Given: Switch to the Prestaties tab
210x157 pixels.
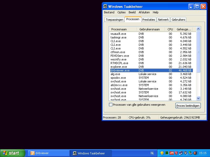Looking at the screenshot, I should click(149, 20).
